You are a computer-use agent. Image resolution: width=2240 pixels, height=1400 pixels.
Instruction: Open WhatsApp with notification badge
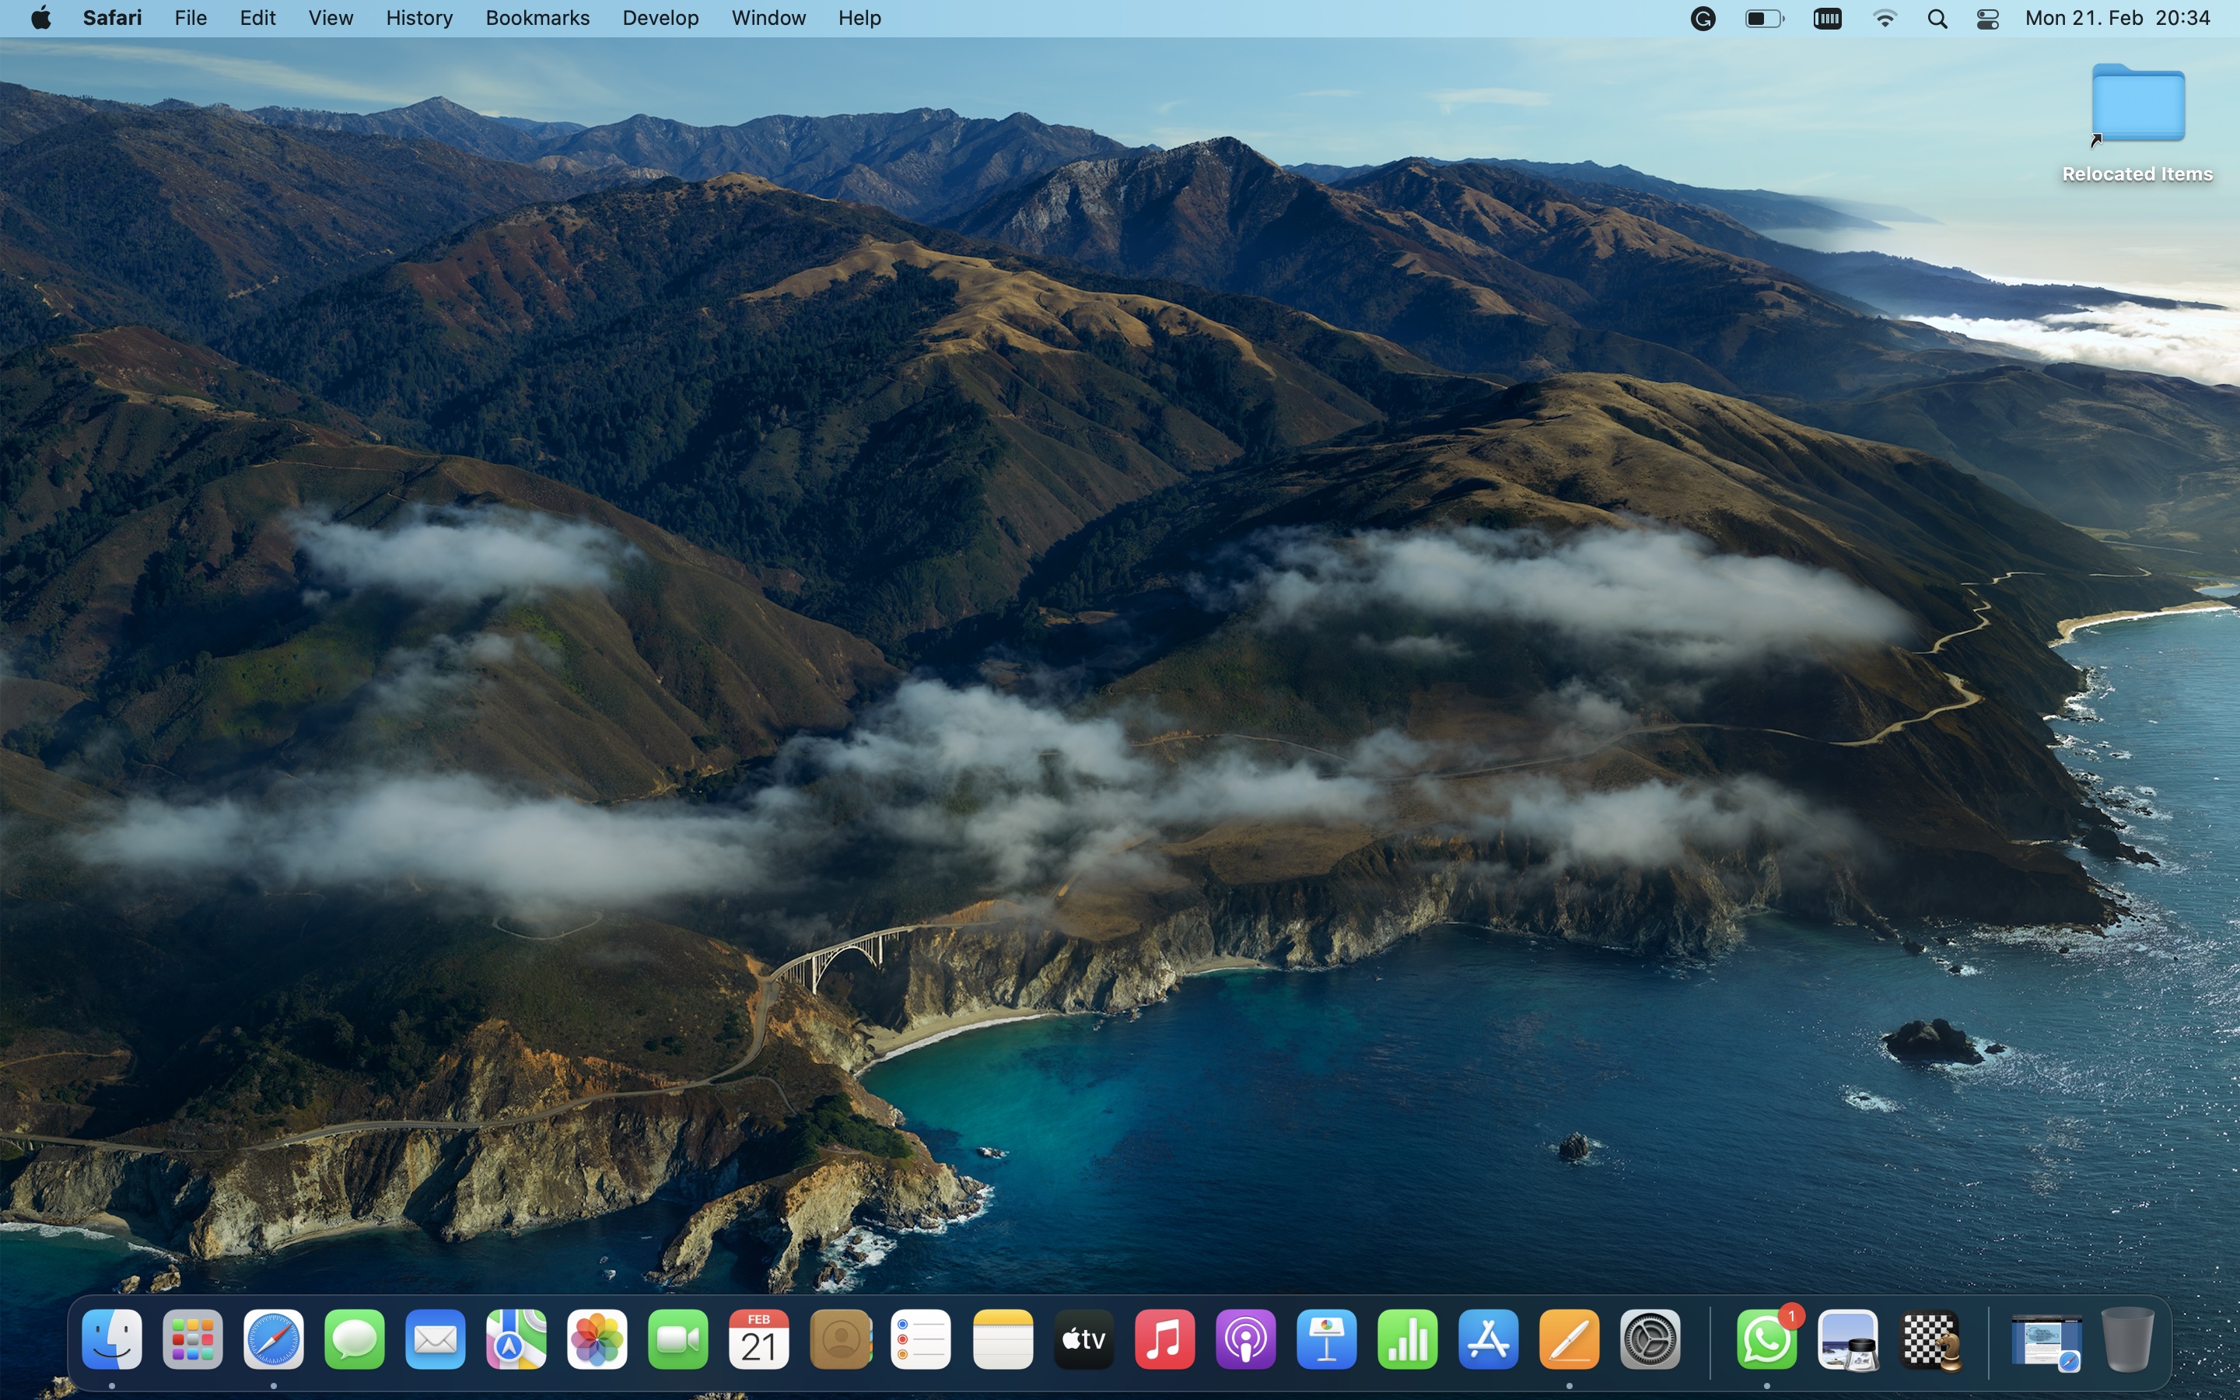1767,1339
